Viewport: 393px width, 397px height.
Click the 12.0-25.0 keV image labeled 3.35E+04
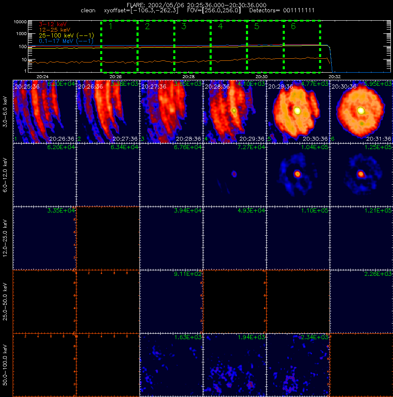pyautogui.click(x=44, y=238)
